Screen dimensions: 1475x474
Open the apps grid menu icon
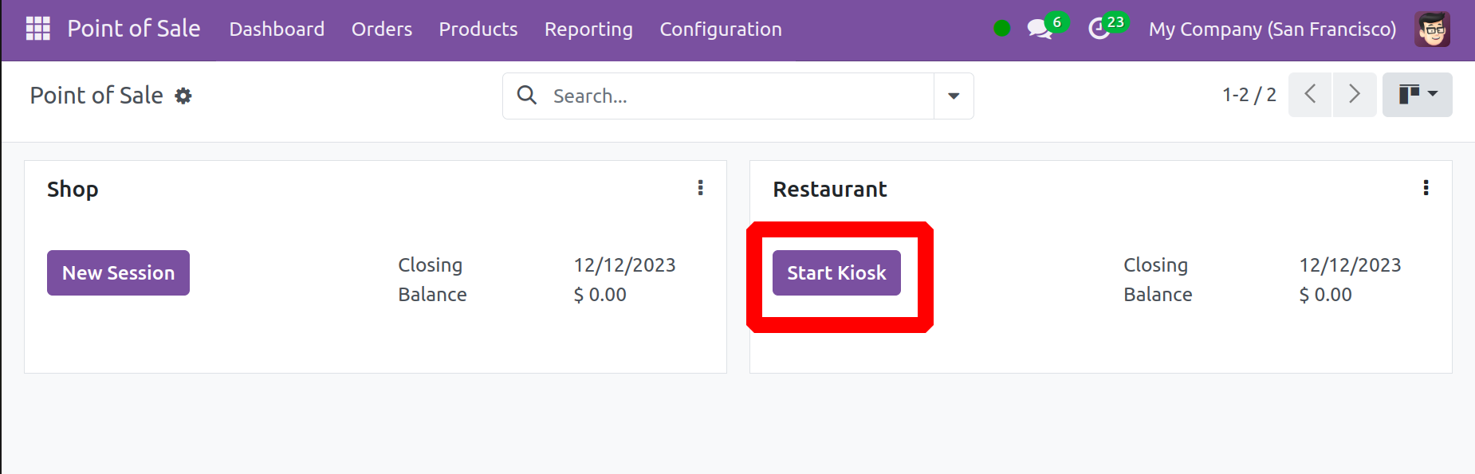38,29
